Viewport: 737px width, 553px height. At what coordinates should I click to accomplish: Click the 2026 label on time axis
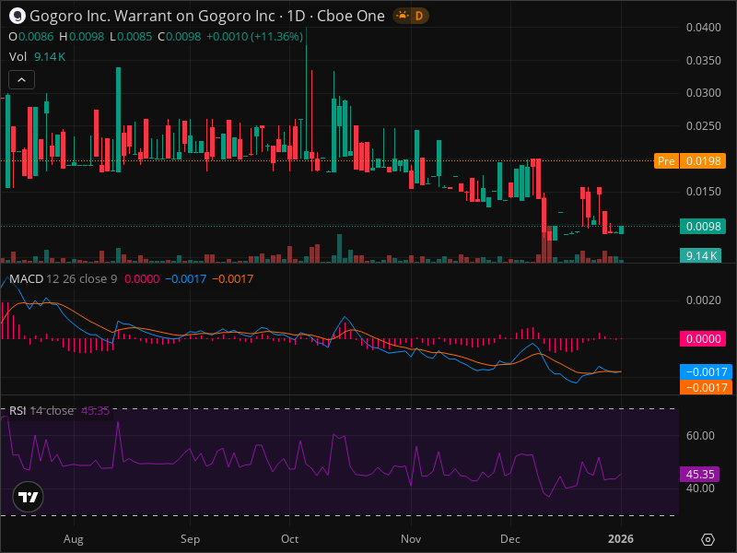click(x=621, y=539)
